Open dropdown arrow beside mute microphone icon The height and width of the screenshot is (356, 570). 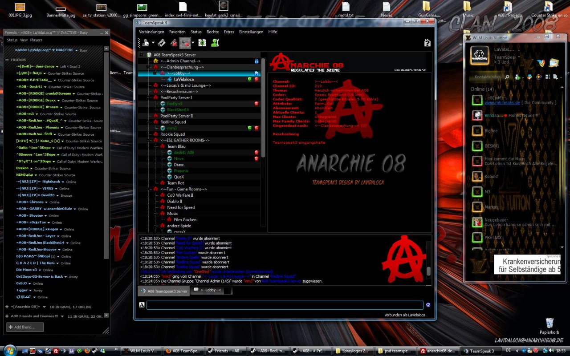coord(193,43)
